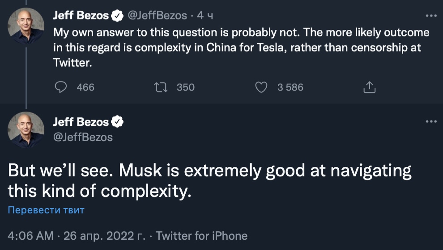
Task: Click 'Перевести твит' translate link
Action: (x=46, y=210)
